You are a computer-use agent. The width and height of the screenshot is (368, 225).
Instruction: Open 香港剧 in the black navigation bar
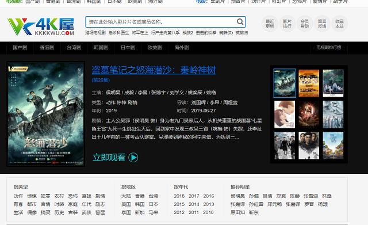tap(47, 48)
